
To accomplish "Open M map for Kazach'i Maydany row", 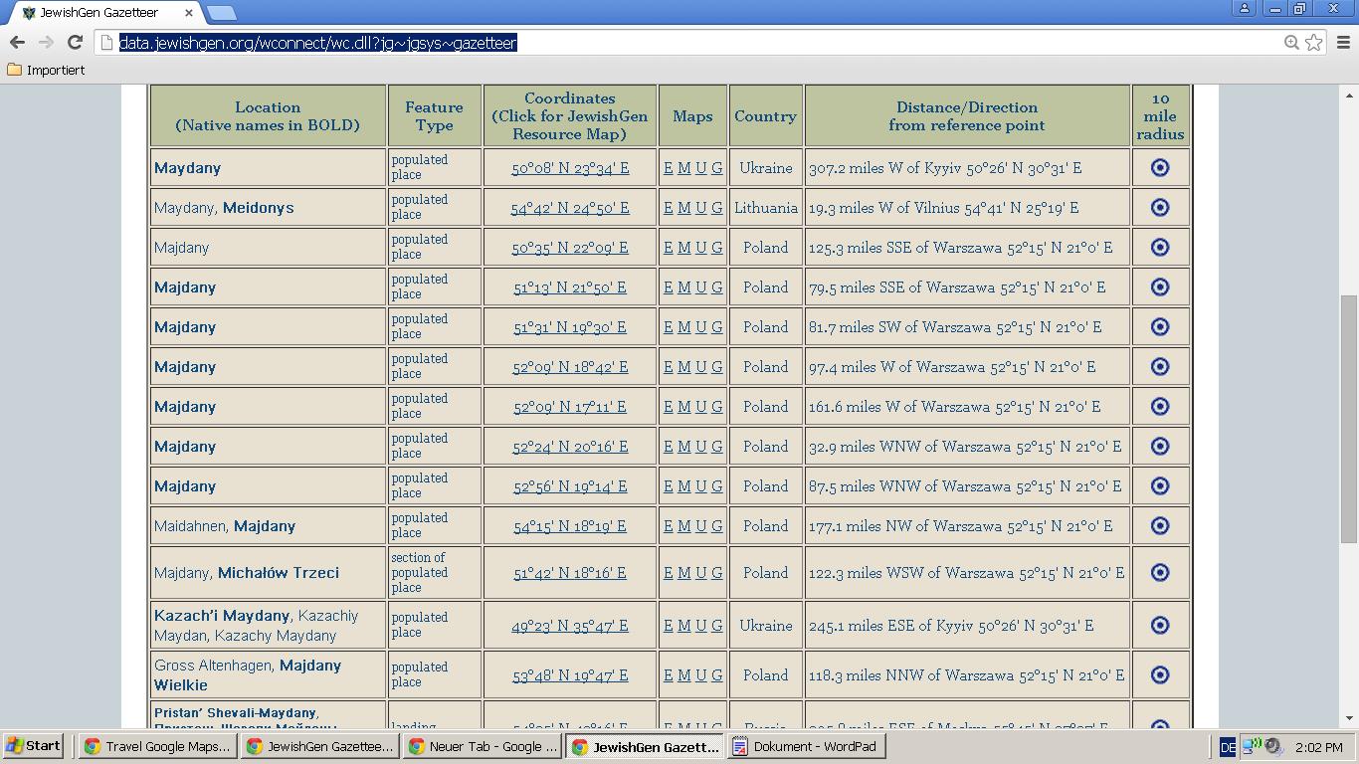I will [x=684, y=626].
